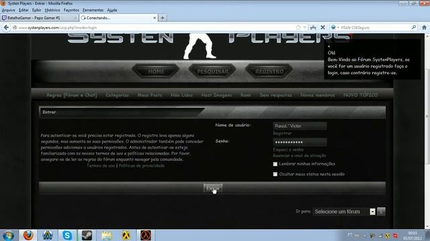Open the Histórico menu
The height and width of the screenshot is (241, 430).
click(x=52, y=10)
